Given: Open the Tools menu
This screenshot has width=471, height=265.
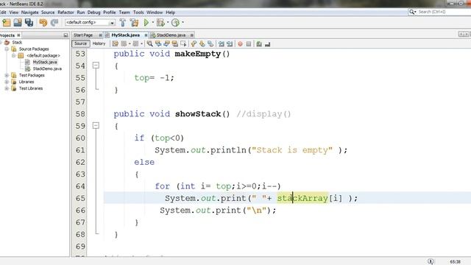Looking at the screenshot, I should [x=138, y=13].
